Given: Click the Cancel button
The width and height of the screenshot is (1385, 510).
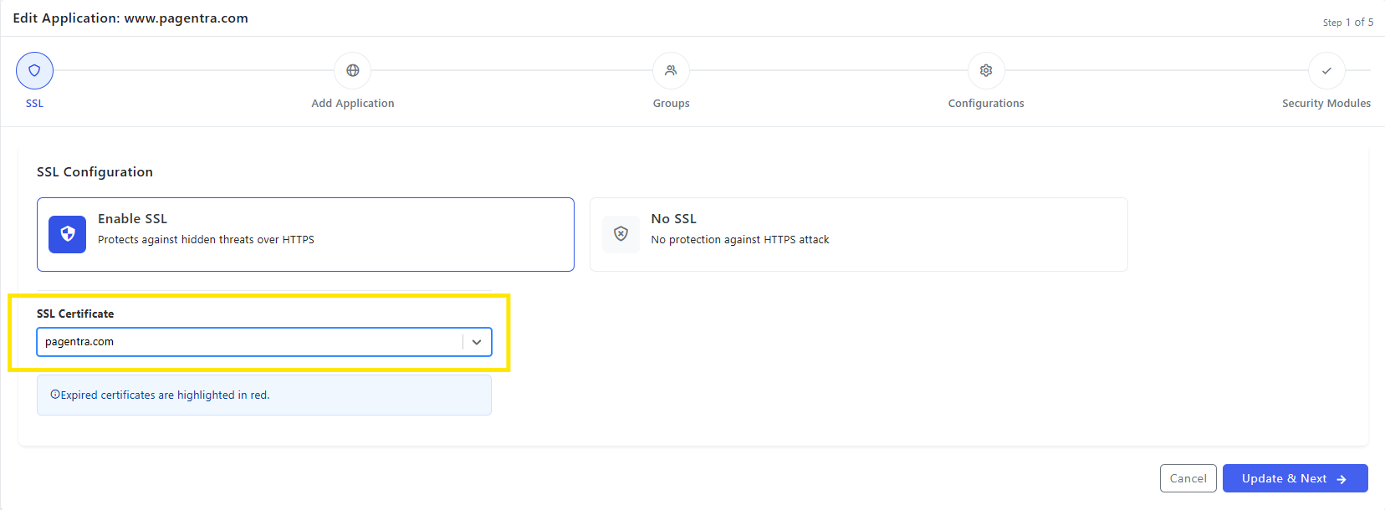Looking at the screenshot, I should coord(1188,478).
